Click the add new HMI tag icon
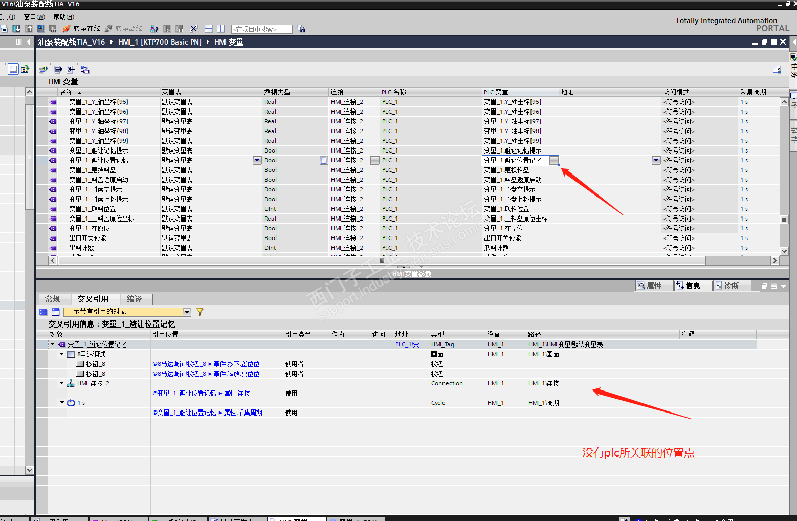 pos(44,69)
